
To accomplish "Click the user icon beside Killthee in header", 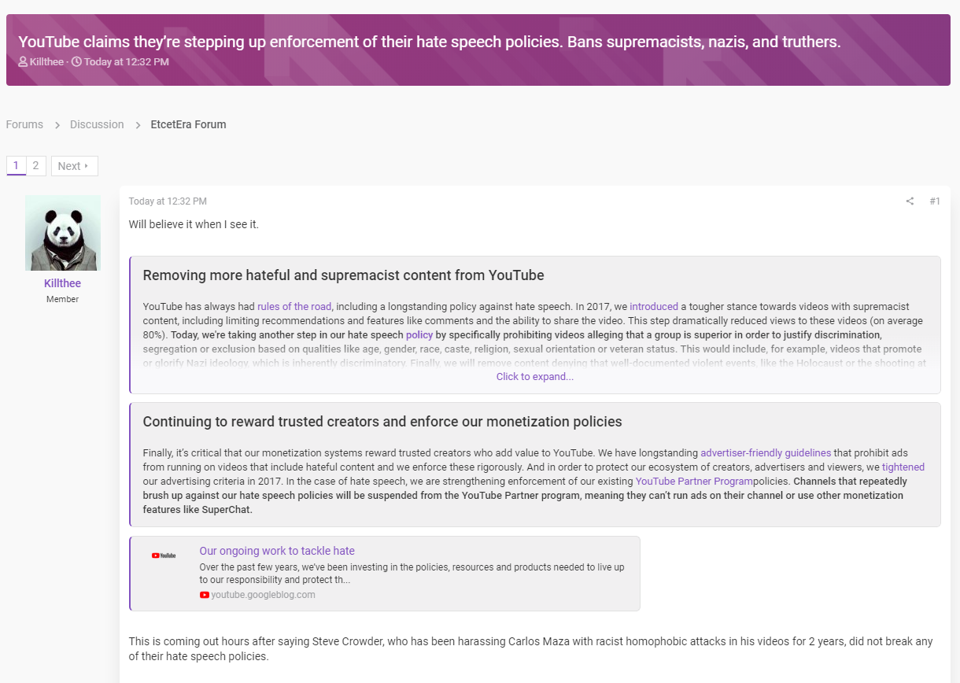I will point(23,61).
